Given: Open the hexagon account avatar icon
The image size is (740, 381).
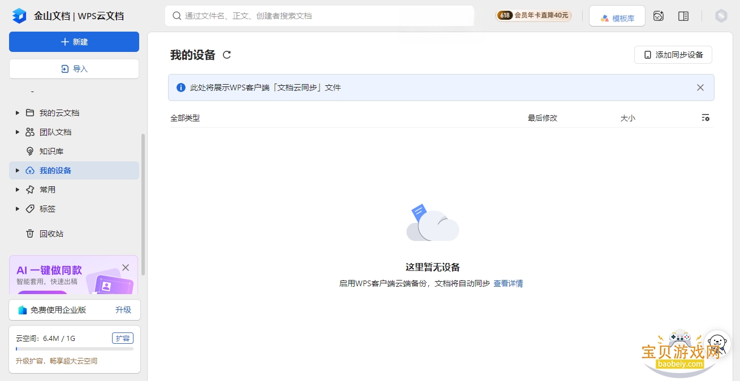Looking at the screenshot, I should click(721, 16).
